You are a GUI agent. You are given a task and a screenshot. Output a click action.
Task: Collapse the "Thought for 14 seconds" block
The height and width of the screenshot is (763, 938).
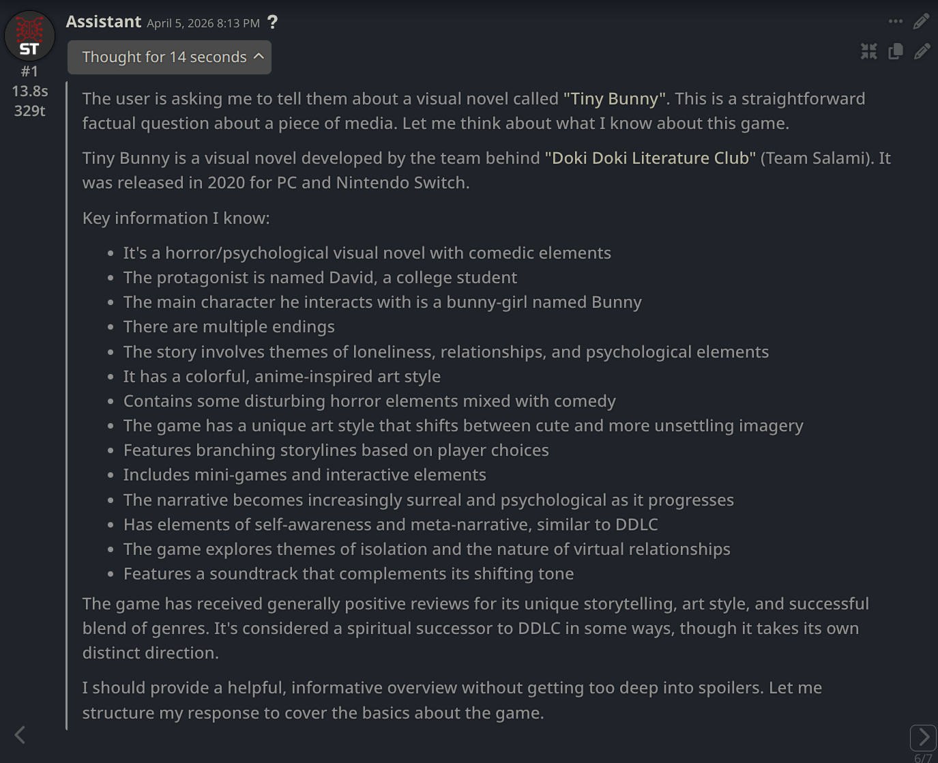(x=169, y=57)
